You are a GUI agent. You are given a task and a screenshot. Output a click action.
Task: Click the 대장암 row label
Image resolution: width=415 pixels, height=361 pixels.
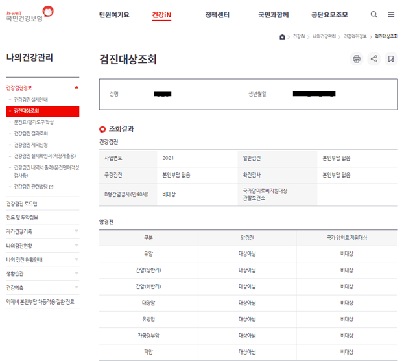[148, 303]
